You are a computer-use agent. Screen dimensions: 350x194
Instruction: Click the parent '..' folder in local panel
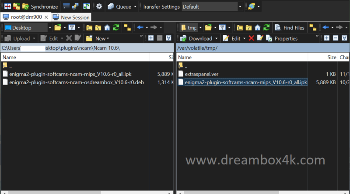coord(7,66)
